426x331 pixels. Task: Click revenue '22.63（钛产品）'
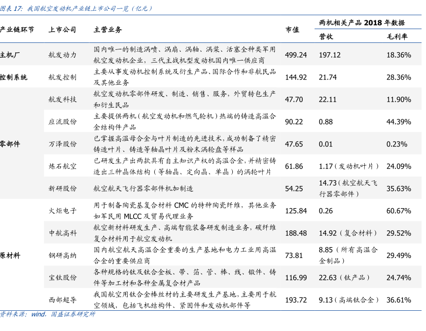345,278
